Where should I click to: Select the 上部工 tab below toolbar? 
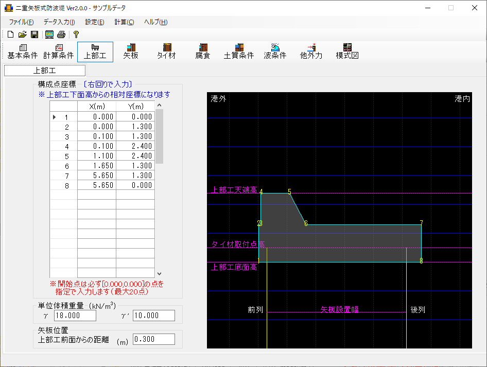coord(45,71)
